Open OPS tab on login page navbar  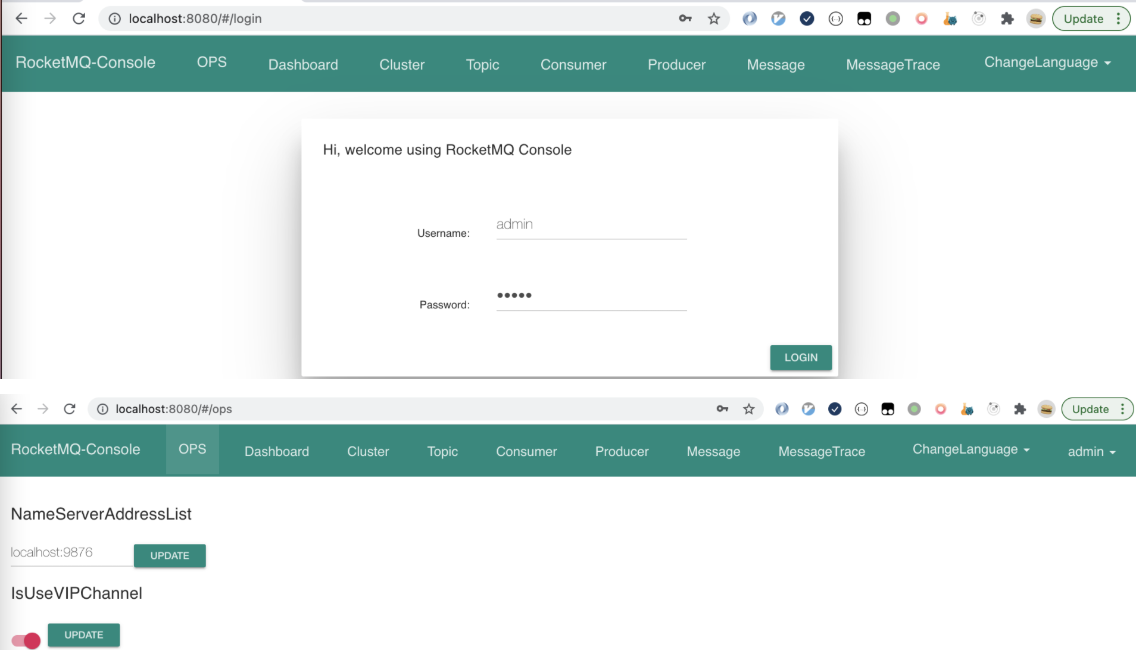212,62
